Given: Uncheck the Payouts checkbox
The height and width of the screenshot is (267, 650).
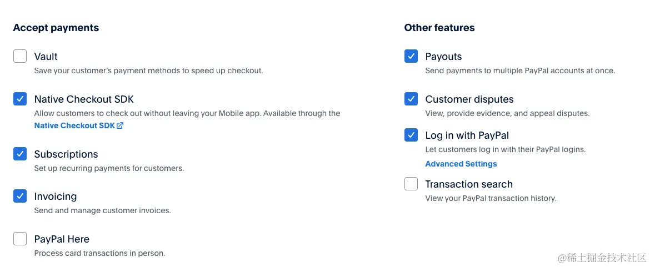Looking at the screenshot, I should click(411, 56).
